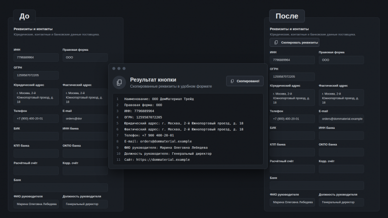
Task: Click the Банк field in До panel
Action: click(x=61, y=188)
